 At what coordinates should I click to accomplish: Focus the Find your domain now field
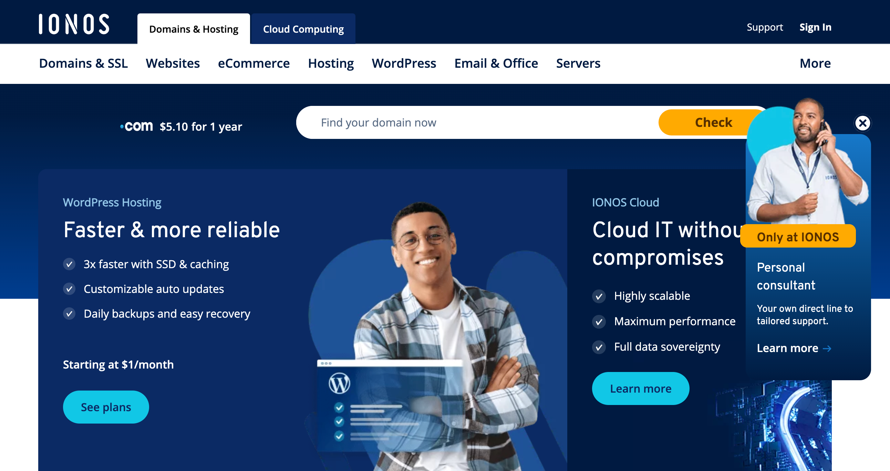click(477, 122)
